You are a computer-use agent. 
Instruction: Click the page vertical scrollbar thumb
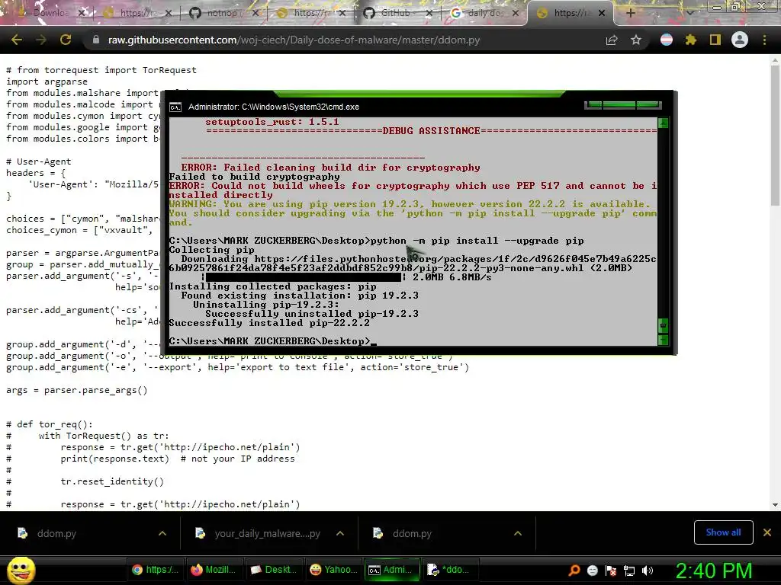coord(775,136)
